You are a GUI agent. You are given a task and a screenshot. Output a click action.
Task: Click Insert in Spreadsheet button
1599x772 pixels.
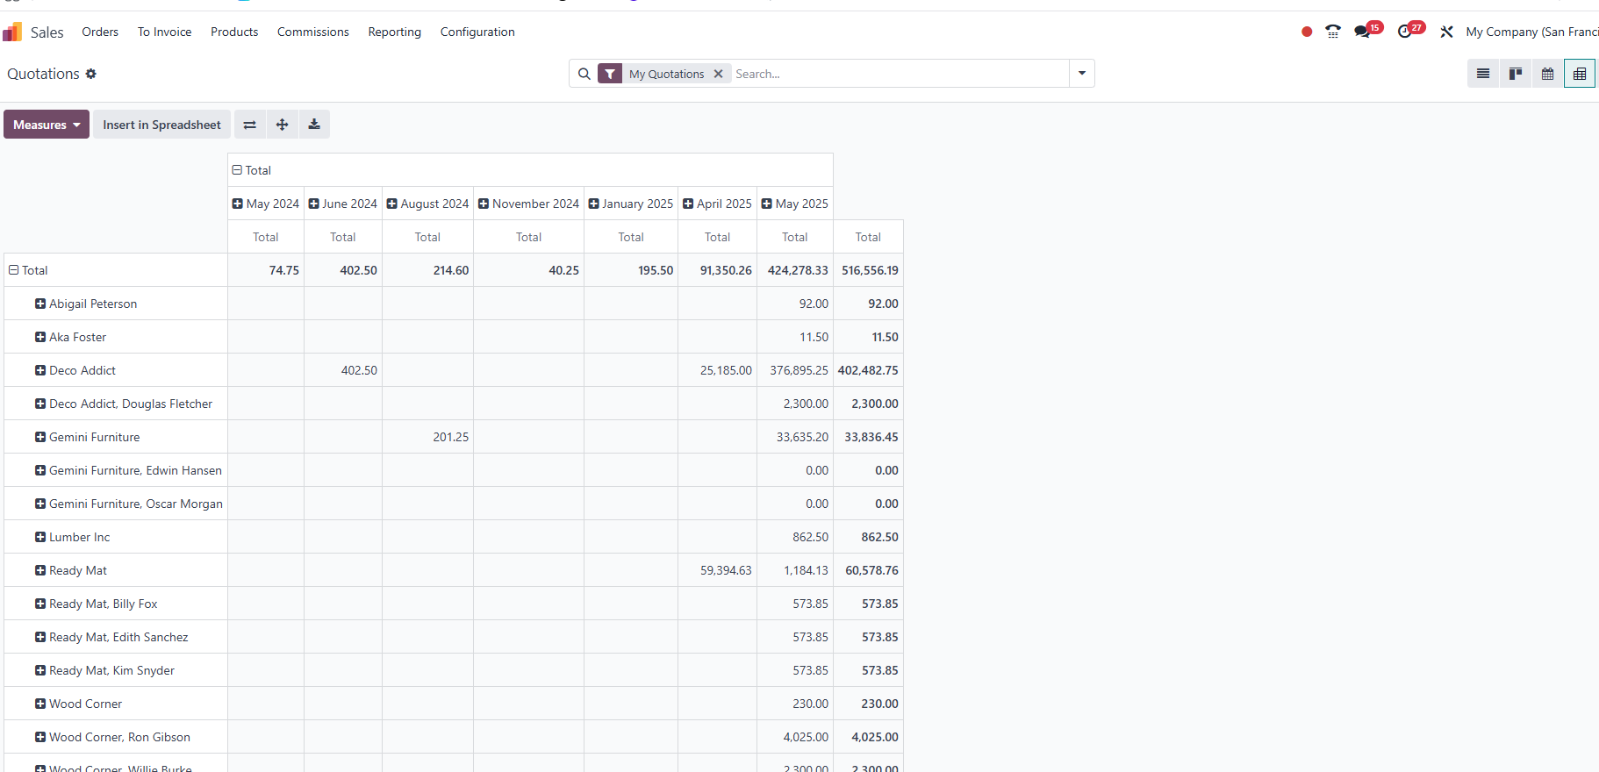pyautogui.click(x=161, y=125)
